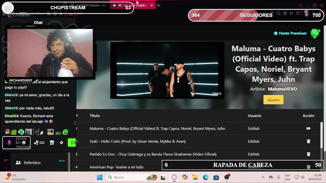
Task: Click the taskbar Buscar search box
Action: (132, 177)
